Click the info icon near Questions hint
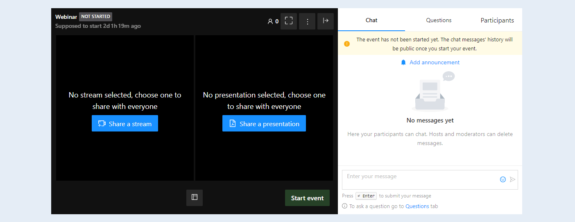Screen dimensions: 575x222 [x=345, y=206]
